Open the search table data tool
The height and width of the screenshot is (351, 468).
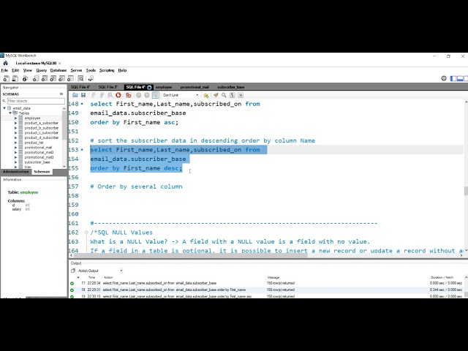[80, 78]
